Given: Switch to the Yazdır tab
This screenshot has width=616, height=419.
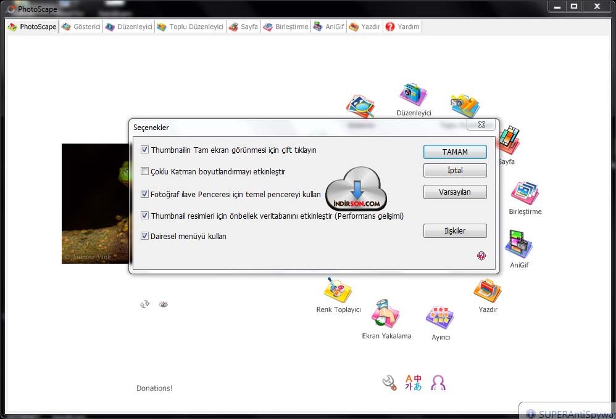Looking at the screenshot, I should tap(365, 26).
